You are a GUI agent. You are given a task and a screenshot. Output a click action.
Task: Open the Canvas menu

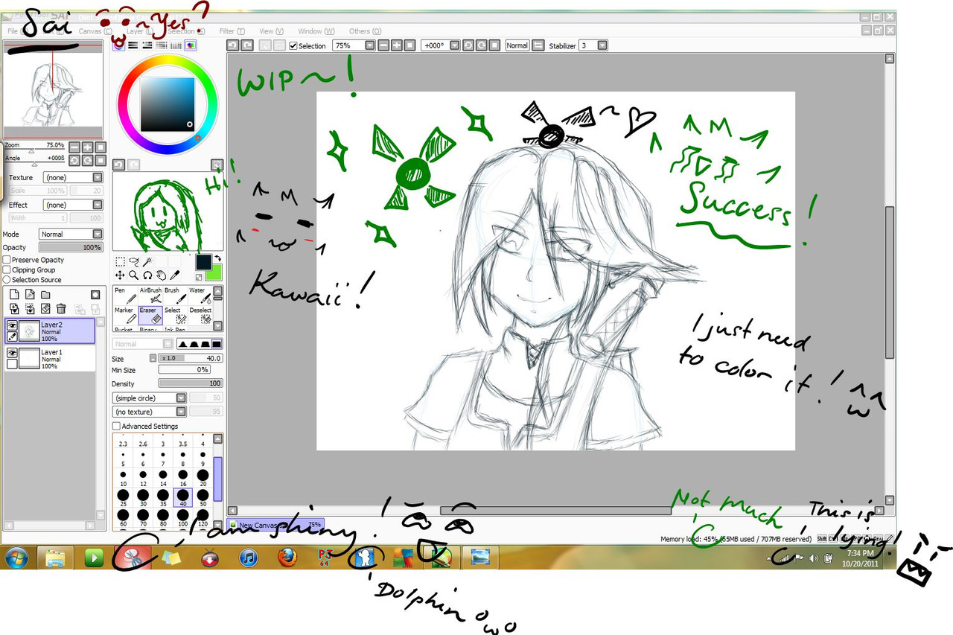click(95, 31)
